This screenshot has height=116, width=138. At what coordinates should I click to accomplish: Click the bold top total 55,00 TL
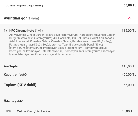click(x=130, y=5)
